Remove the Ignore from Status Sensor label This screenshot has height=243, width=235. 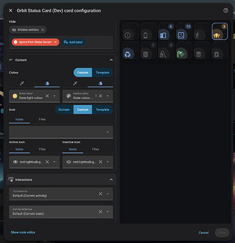click(55, 42)
